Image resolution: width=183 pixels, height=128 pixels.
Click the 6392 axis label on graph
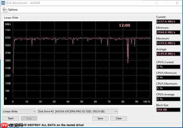(8, 38)
